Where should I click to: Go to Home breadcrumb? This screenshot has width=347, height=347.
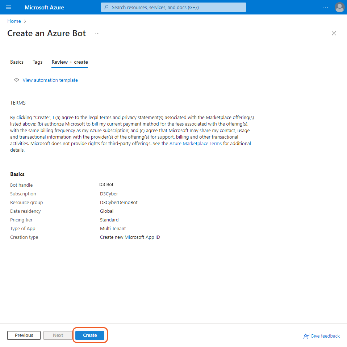pos(14,21)
